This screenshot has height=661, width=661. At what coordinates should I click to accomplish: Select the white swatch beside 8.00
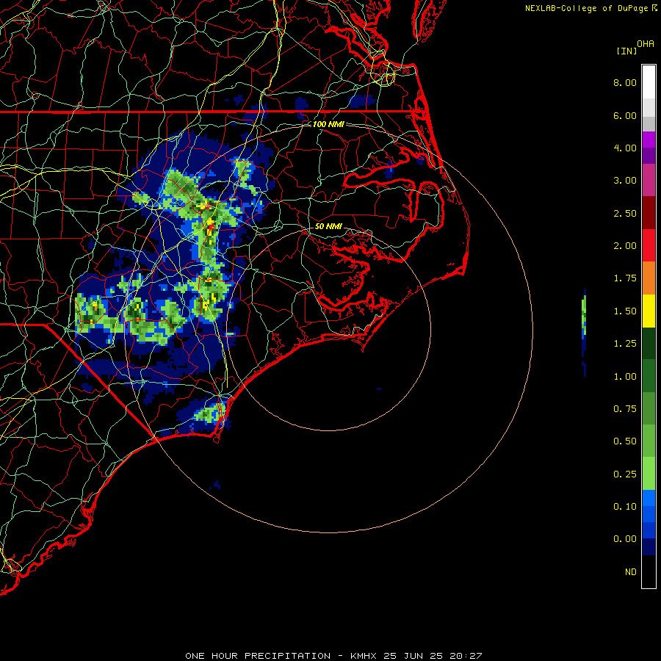tap(649, 82)
